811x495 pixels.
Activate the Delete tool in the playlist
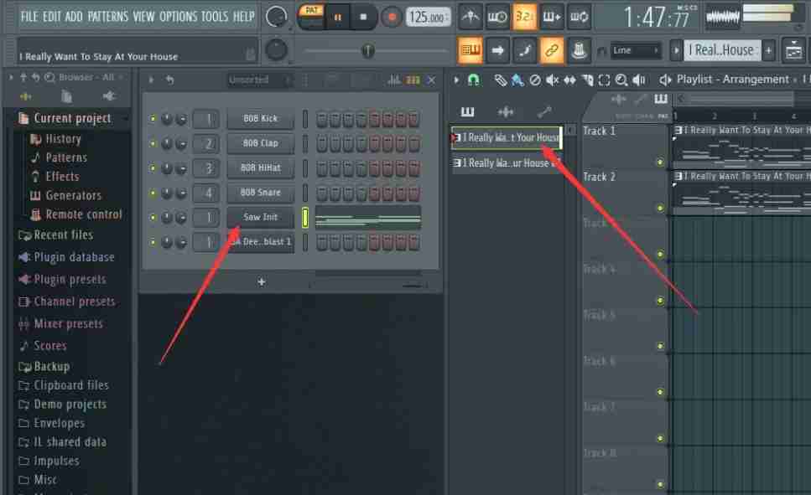coord(536,80)
